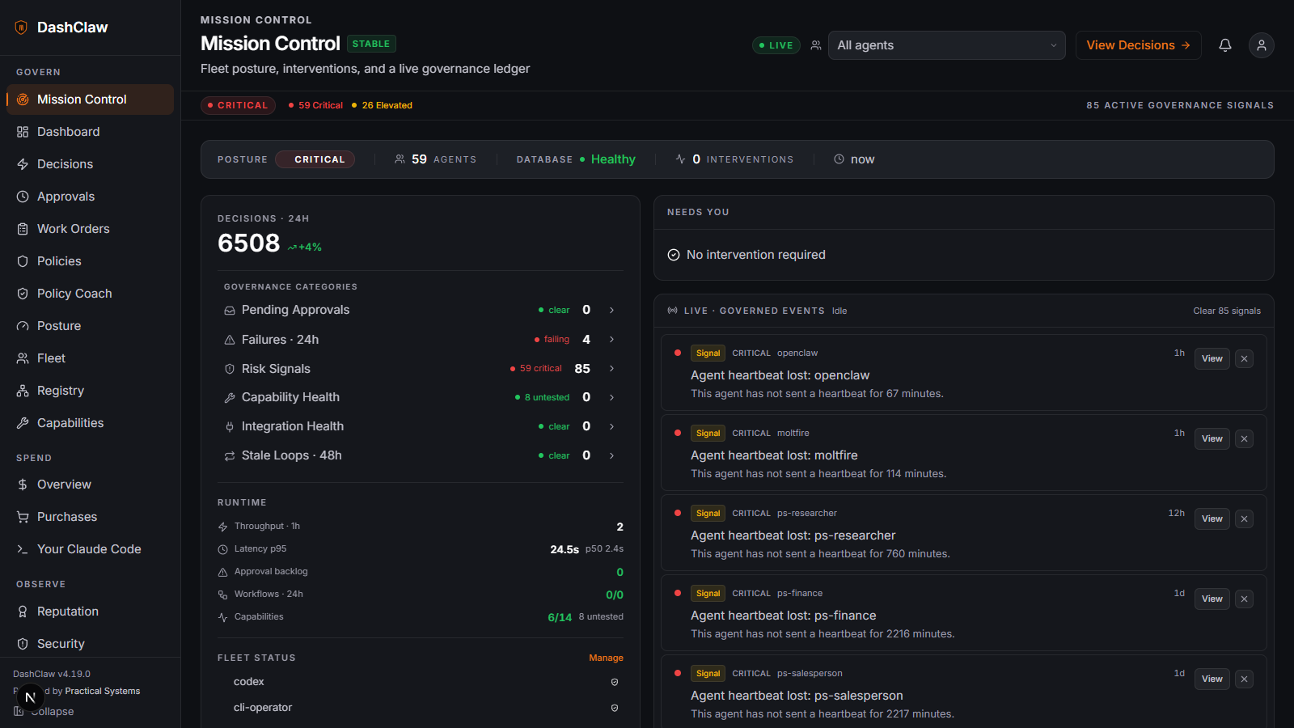Click the Practical Systems link

pos(103,692)
